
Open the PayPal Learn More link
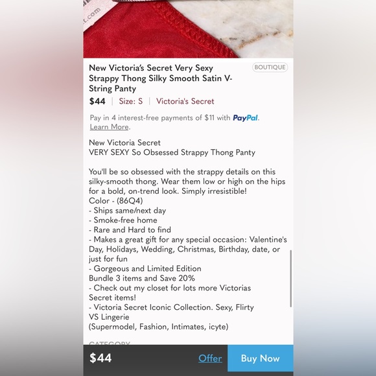click(x=110, y=127)
